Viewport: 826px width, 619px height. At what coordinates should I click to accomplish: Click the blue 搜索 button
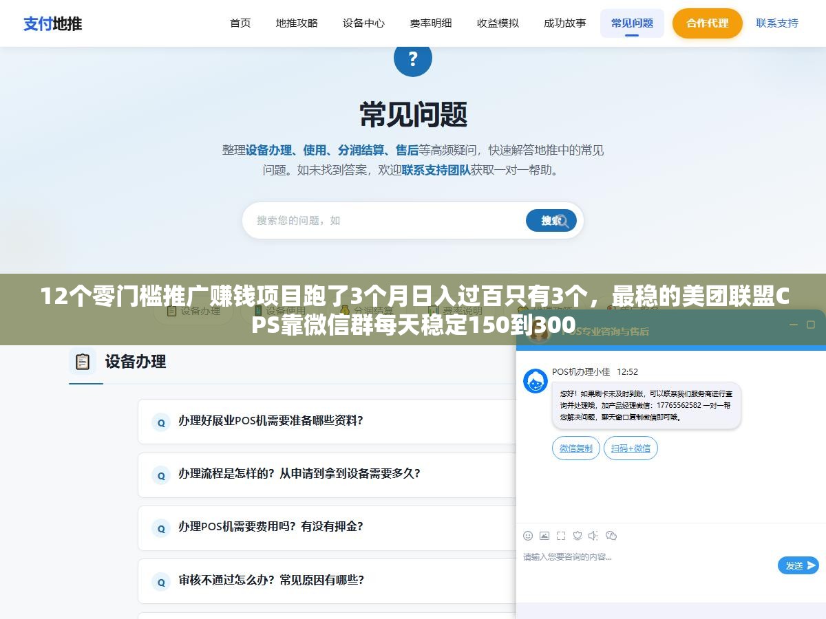(551, 220)
